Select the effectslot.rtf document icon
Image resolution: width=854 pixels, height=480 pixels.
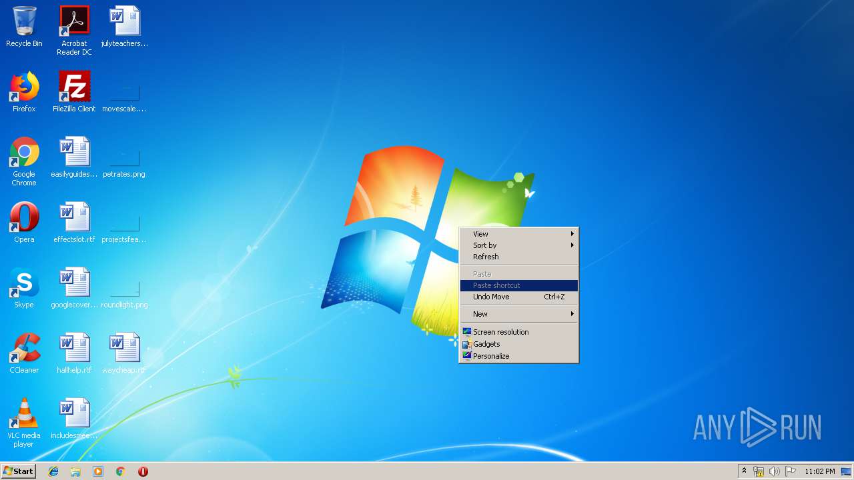click(x=74, y=223)
